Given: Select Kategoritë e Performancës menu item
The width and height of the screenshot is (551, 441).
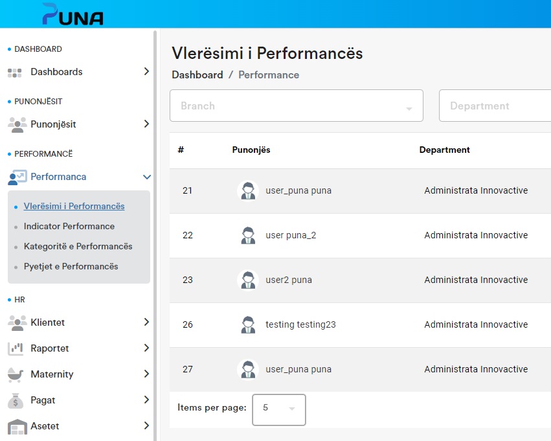Looking at the screenshot, I should pyautogui.click(x=78, y=247).
